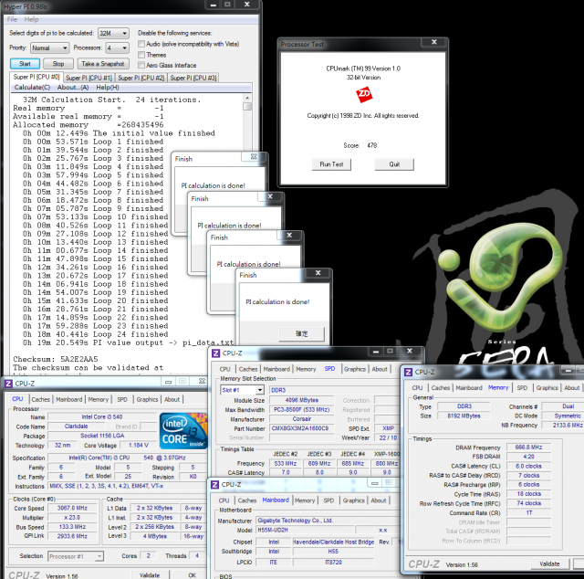Viewport: 584px width, 579px height.
Task: Minimize the CPU-Z SPD window
Action: (375, 352)
